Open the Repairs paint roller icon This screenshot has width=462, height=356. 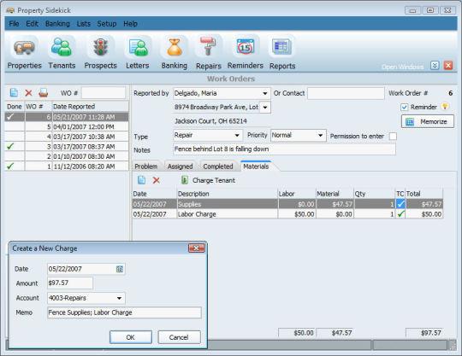[208, 46]
